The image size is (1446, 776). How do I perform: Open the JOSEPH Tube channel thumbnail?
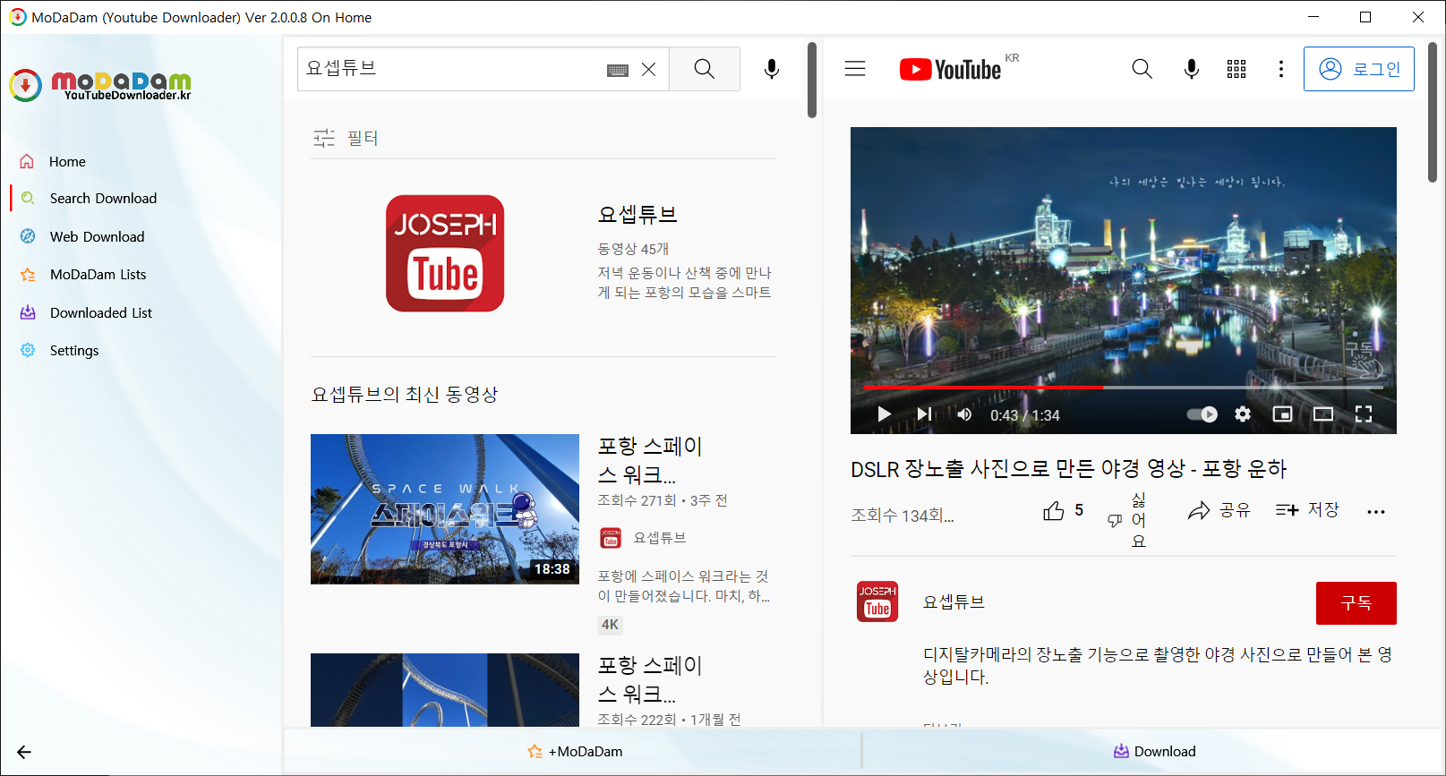[445, 253]
